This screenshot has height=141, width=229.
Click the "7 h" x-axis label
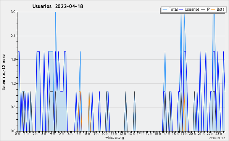79,133
